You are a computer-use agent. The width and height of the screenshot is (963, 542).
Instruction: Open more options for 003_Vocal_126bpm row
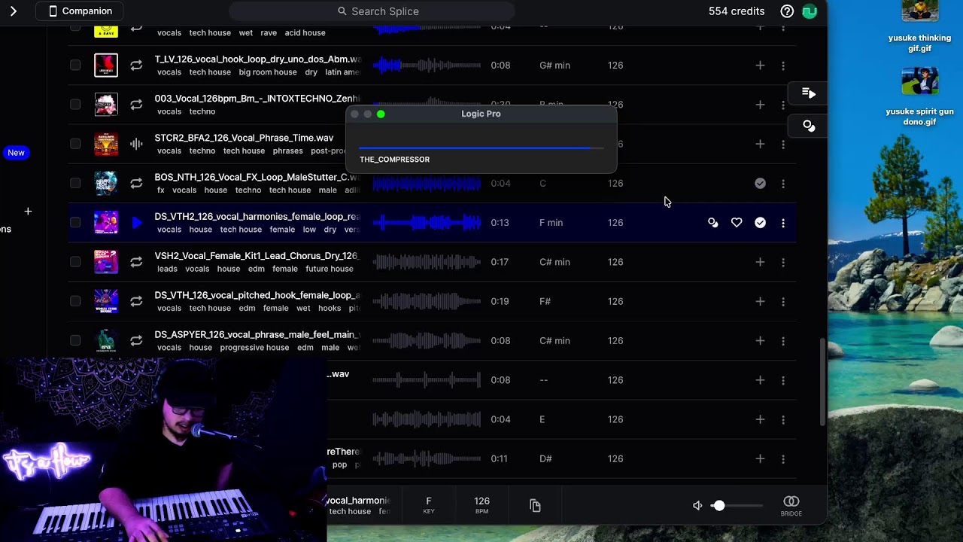pyautogui.click(x=783, y=105)
